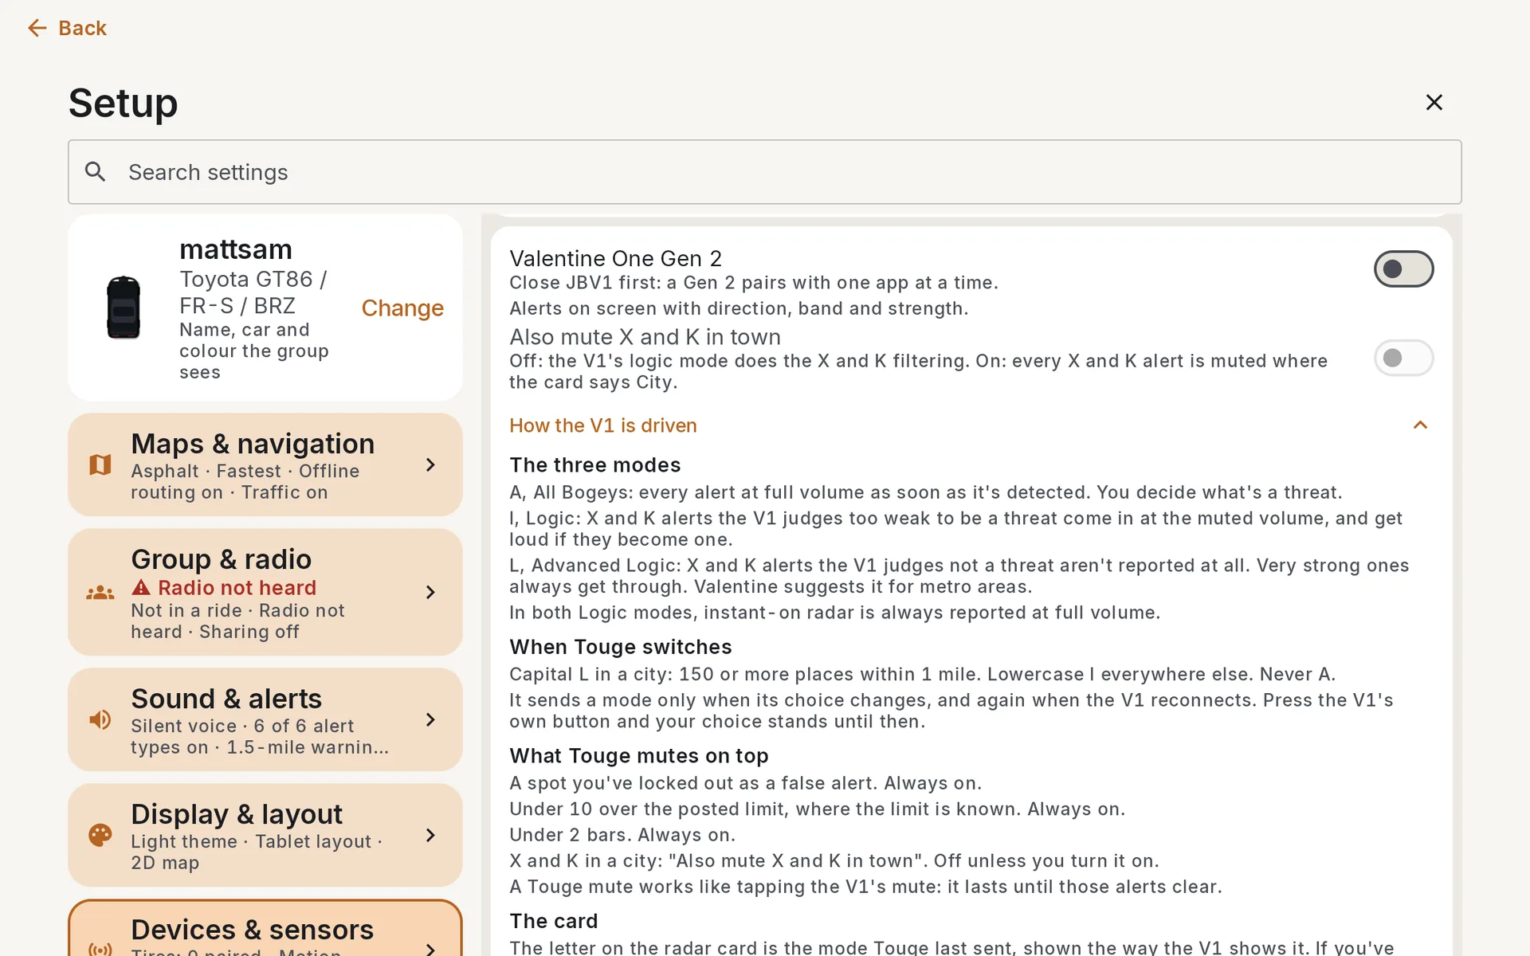This screenshot has width=1530, height=956.
Task: Click the red 'Radio not heard' warning text
Action: click(x=237, y=588)
